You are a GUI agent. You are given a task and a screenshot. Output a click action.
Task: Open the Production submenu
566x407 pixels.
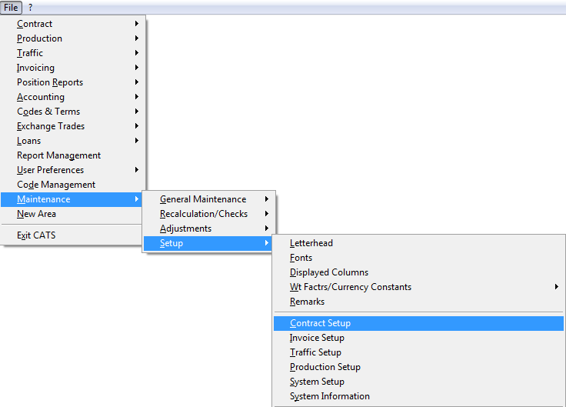[72, 38]
